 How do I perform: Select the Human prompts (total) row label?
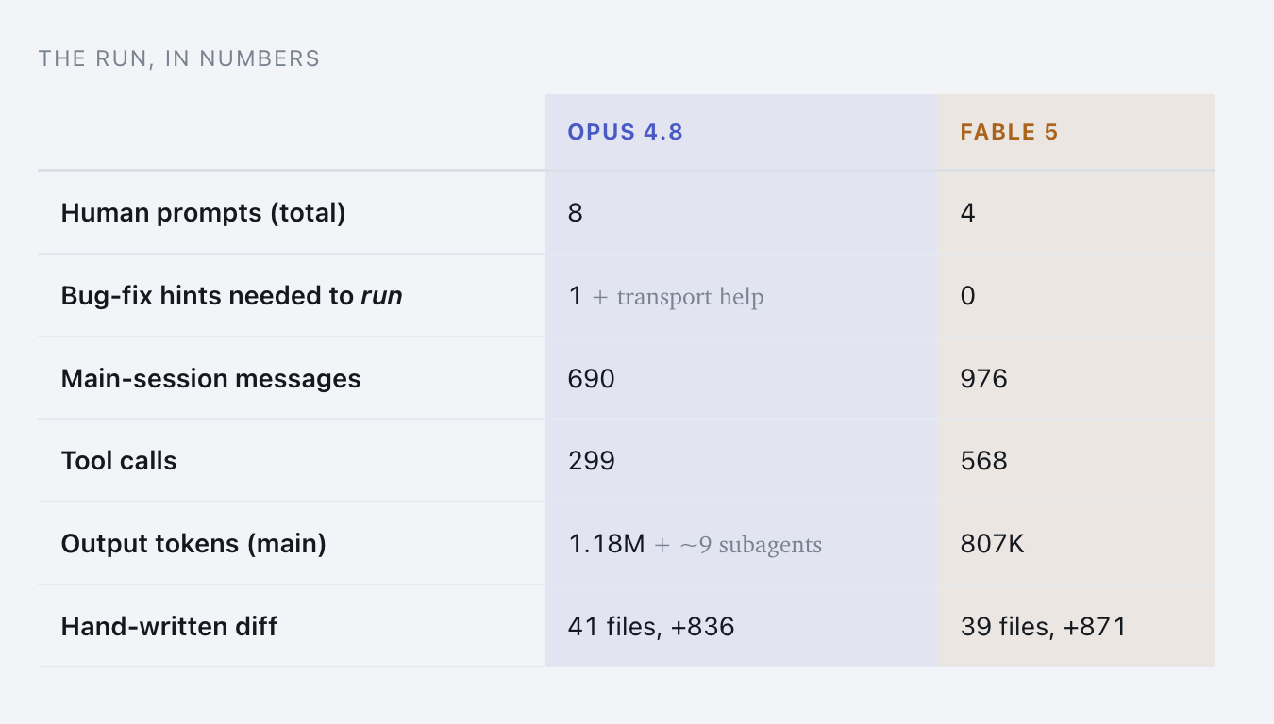pyautogui.click(x=203, y=213)
